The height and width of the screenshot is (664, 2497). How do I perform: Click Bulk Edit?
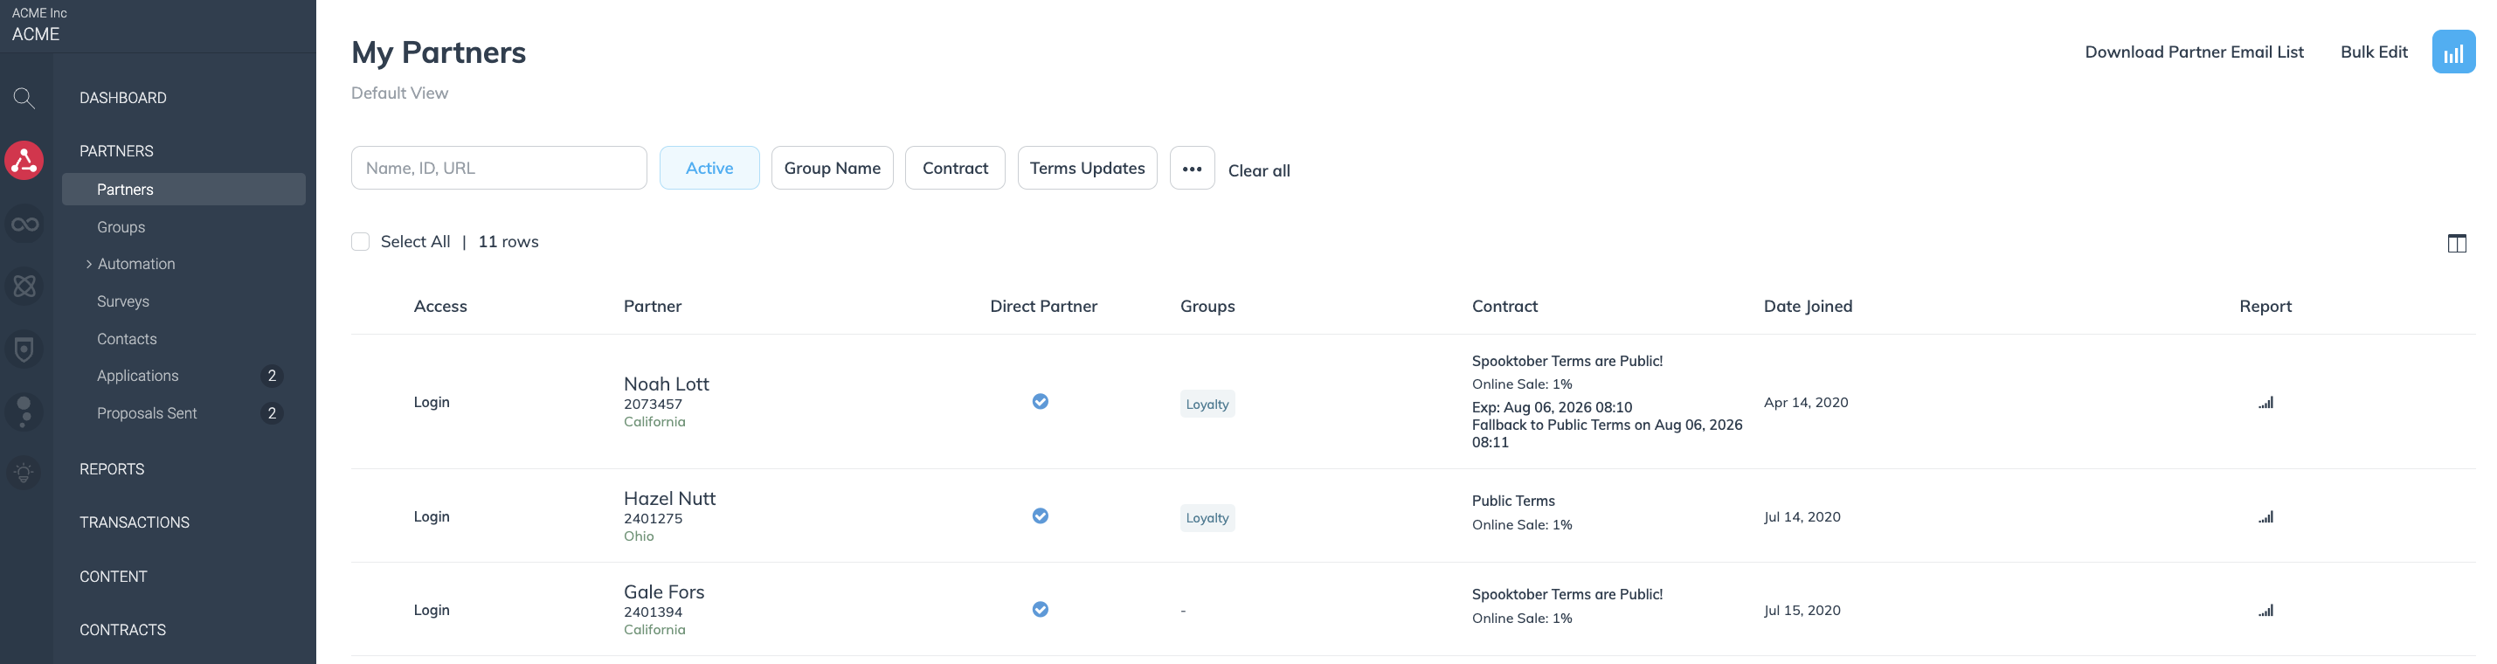tap(2373, 52)
